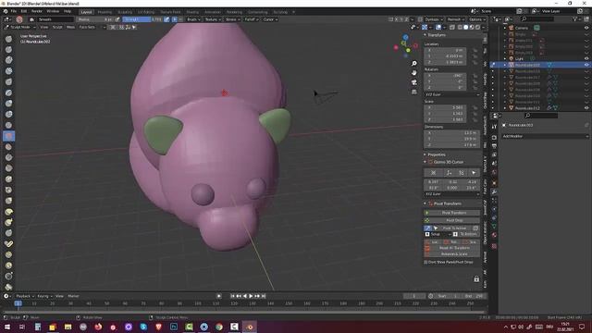592x333 pixels.
Task: Toggle radius pressure sensitivity button
Action: [x=117, y=19]
